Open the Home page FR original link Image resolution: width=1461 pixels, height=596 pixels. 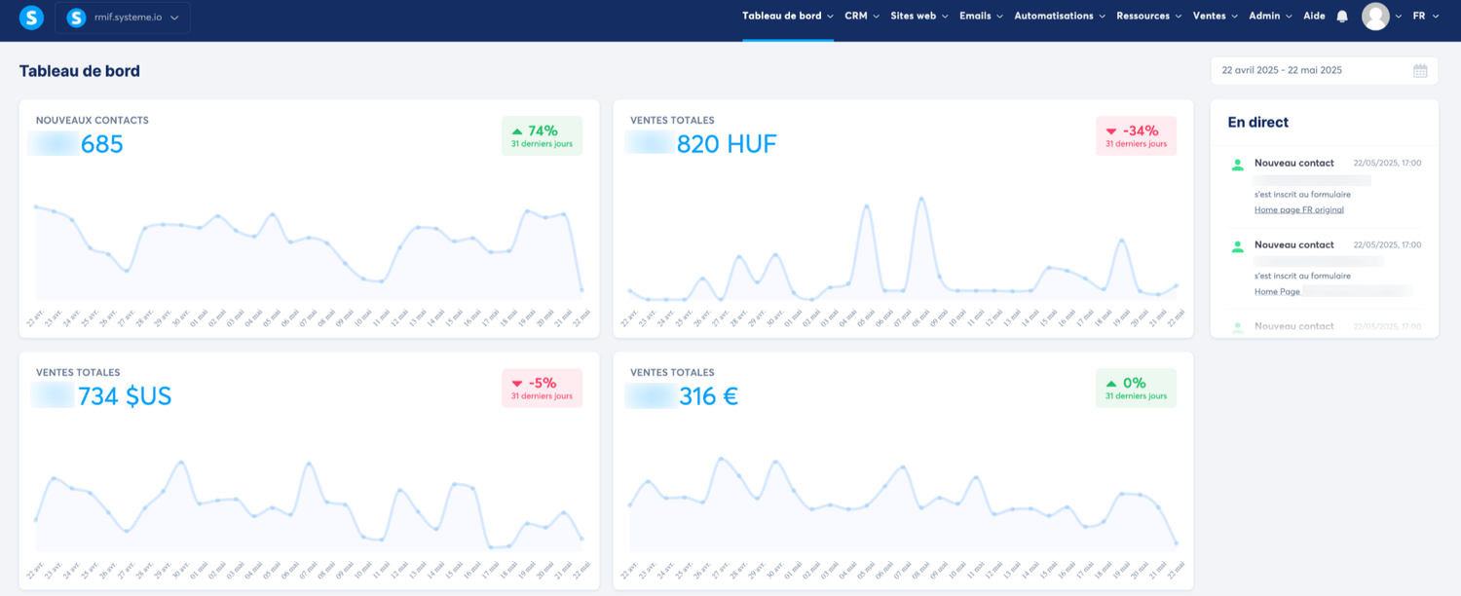point(1298,209)
